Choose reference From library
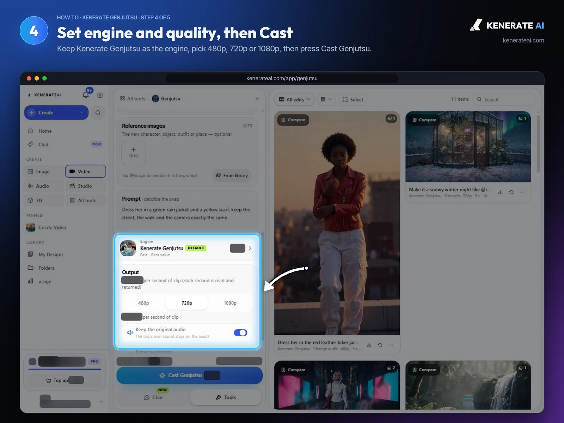This screenshot has height=423, width=564. click(x=232, y=176)
